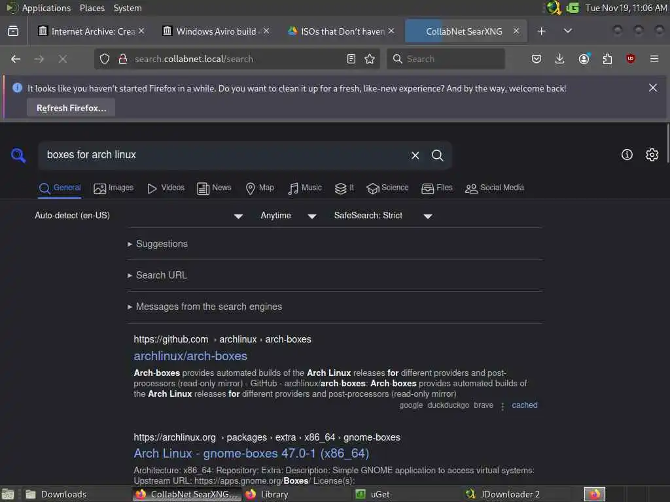Click the SearXNG magnifier logo
Screen dimensions: 670x502
[x=18, y=156]
